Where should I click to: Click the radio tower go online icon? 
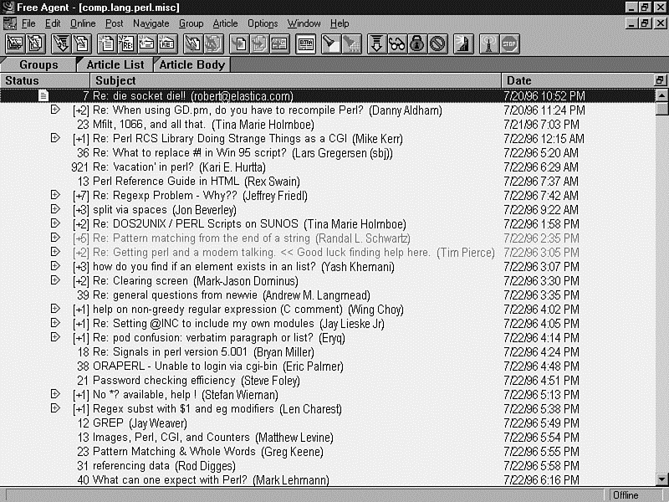click(x=489, y=44)
